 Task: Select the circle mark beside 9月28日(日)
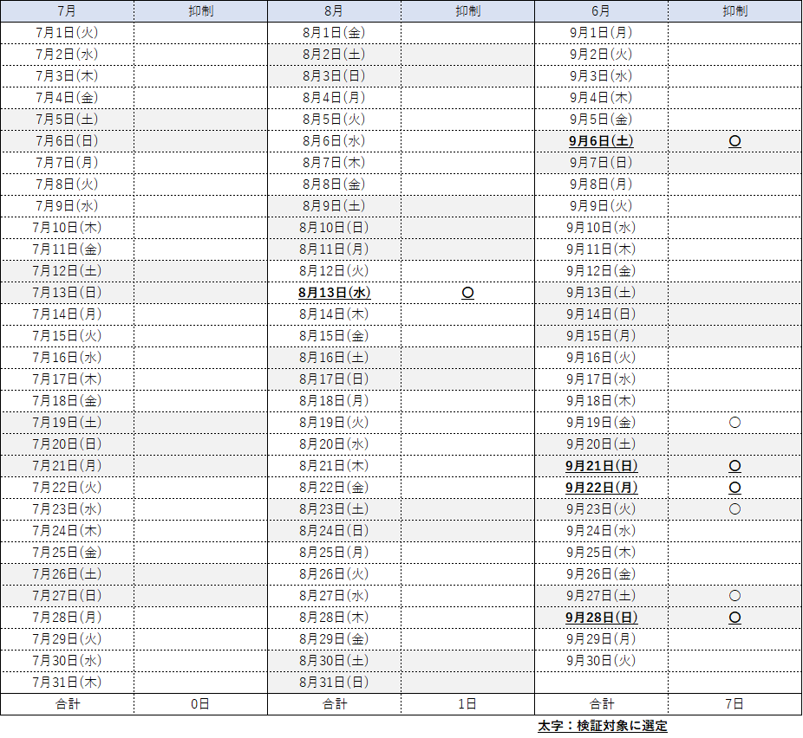pos(734,618)
